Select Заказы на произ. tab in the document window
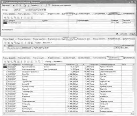 [x=84, y=14]
